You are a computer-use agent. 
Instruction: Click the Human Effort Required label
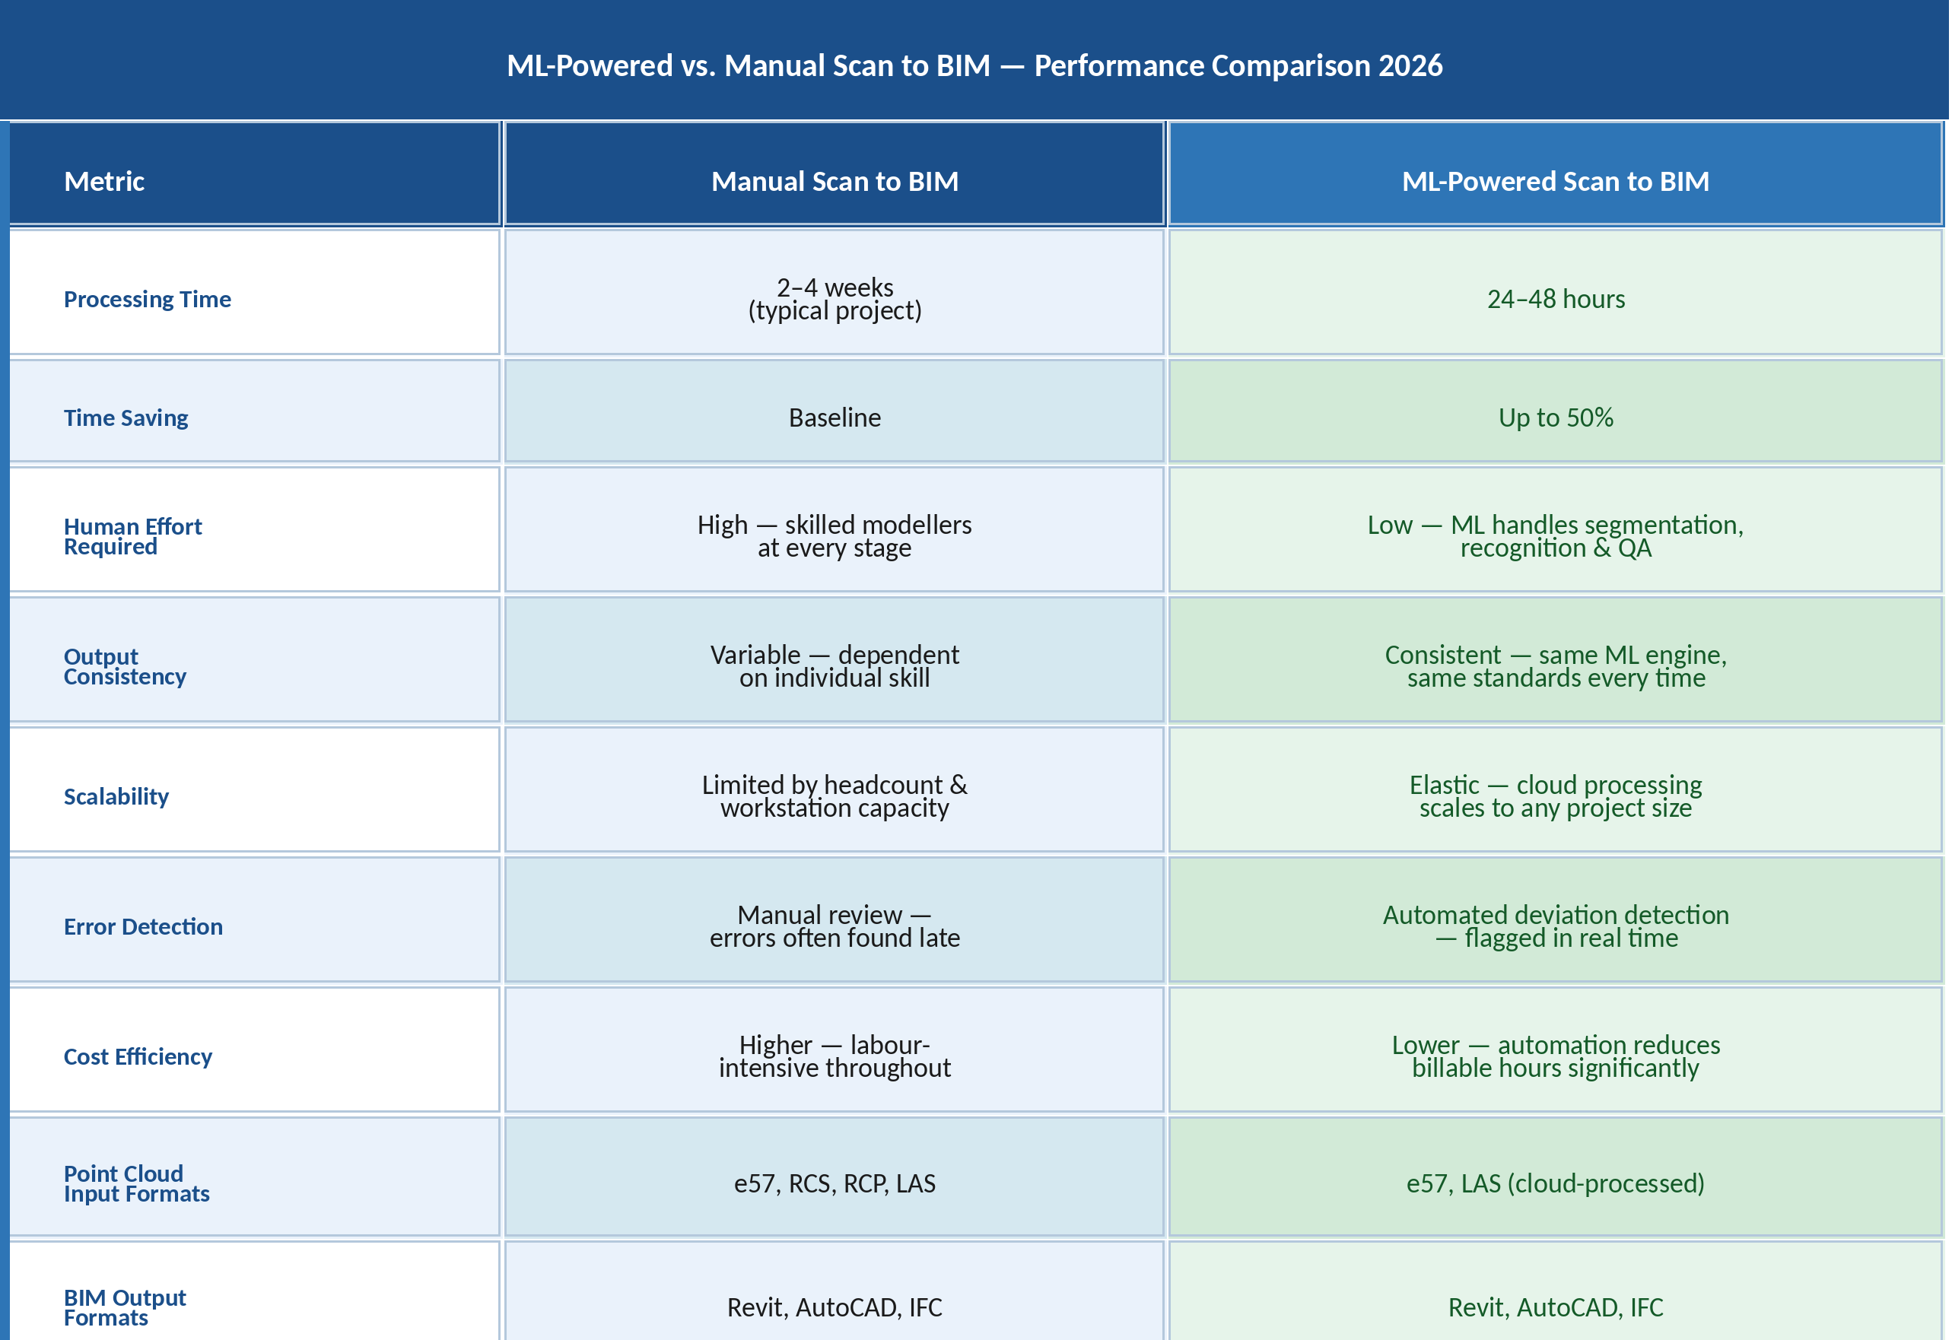point(132,535)
